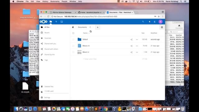
Task: Open the three-dot menu for About.txt
Action: pos(137,52)
